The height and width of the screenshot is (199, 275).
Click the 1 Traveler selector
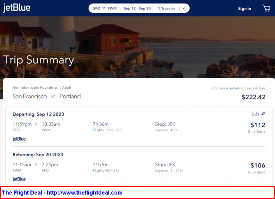pos(167,8)
